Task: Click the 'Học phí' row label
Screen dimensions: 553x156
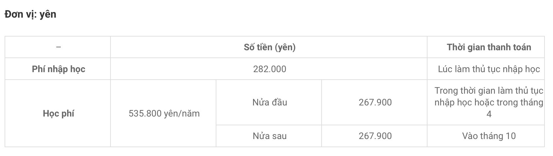Action: click(59, 114)
